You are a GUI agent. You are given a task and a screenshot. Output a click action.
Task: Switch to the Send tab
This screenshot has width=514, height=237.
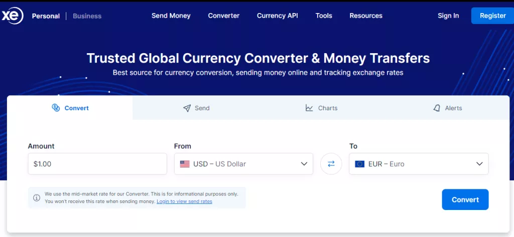[196, 108]
